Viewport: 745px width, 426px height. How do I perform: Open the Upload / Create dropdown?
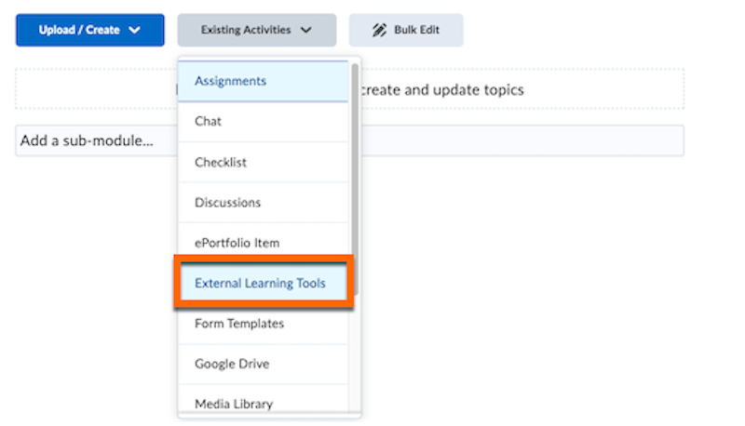pyautogui.click(x=89, y=30)
